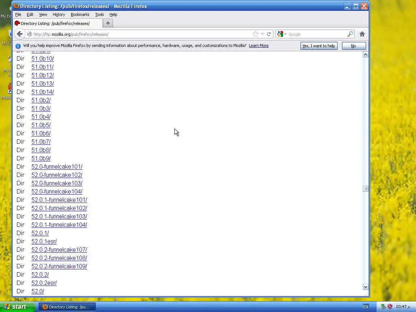Open the 52.0.1-funnelcake102/ link
Image resolution: width=416 pixels, height=312 pixels.
(59, 208)
